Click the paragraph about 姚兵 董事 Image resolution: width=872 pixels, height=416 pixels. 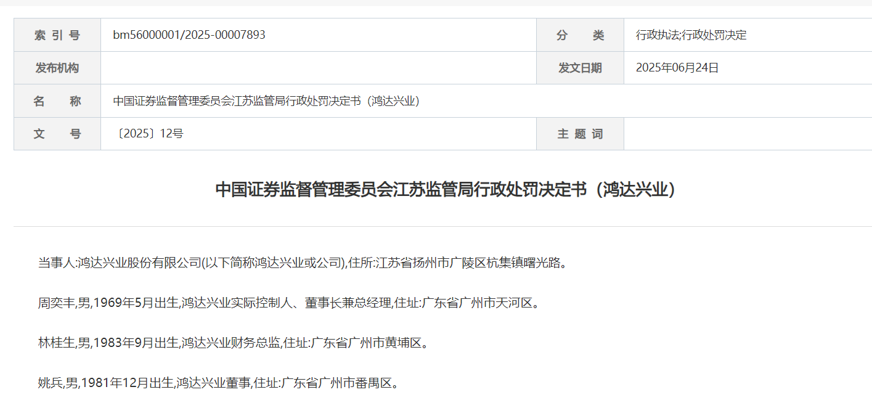pyautogui.click(x=218, y=383)
